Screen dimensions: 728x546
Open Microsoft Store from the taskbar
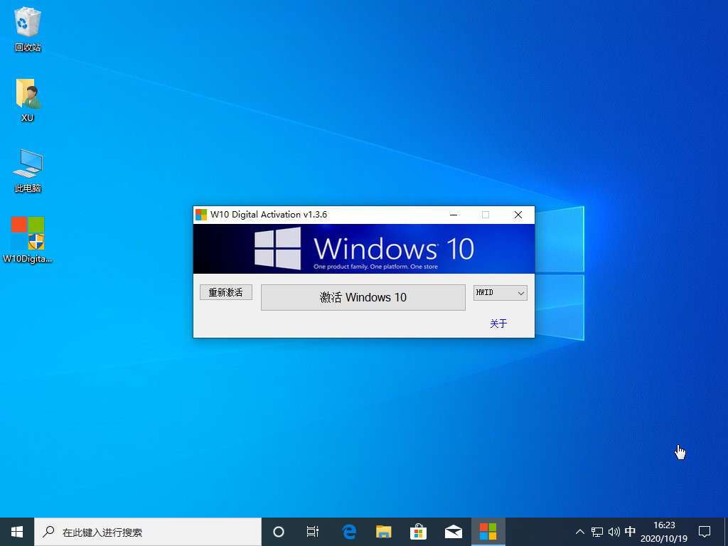pos(419,531)
